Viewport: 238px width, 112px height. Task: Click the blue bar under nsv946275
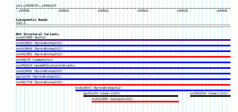[x=123, y=62]
